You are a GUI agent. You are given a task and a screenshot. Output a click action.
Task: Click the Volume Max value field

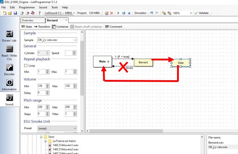point(69,86)
